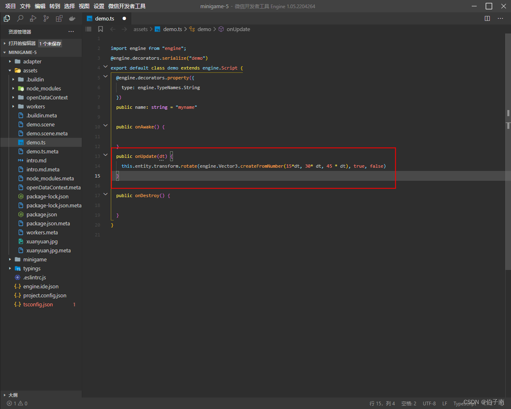Open the 项目 menu
The width and height of the screenshot is (511, 409).
(11, 6)
